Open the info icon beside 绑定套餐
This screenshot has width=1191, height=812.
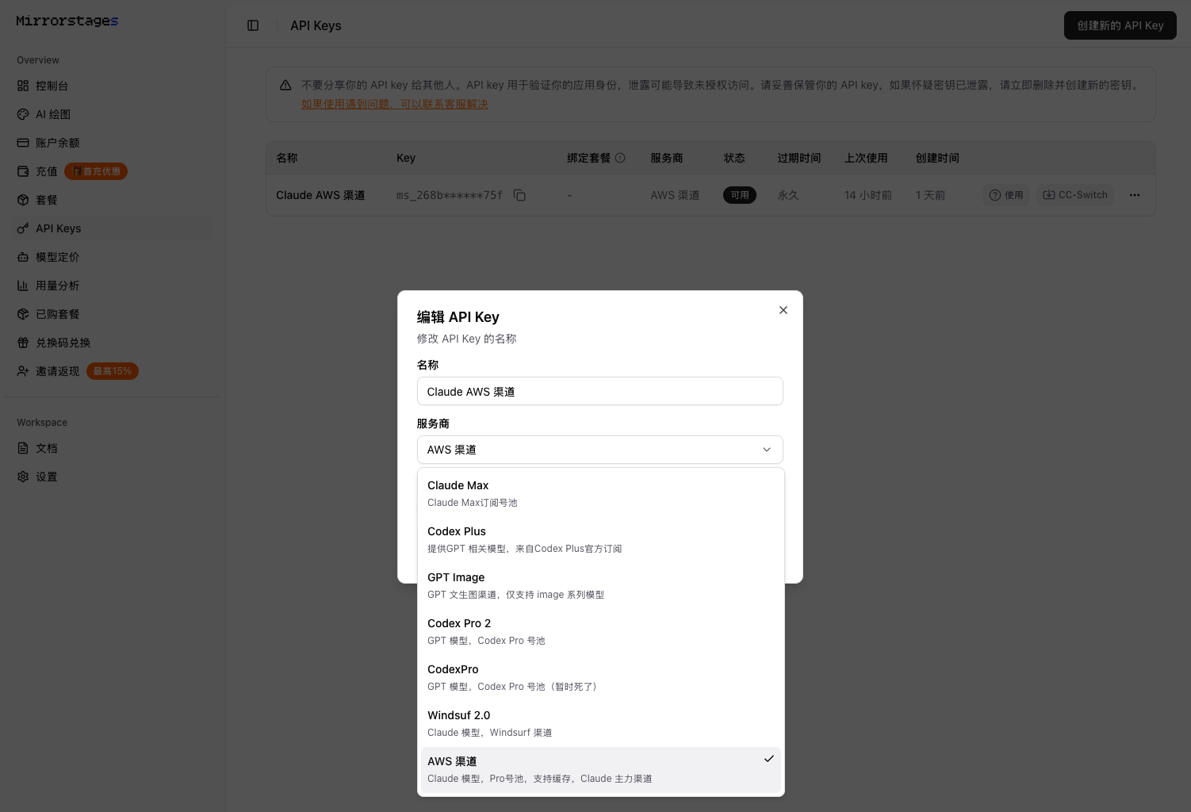[x=620, y=158]
